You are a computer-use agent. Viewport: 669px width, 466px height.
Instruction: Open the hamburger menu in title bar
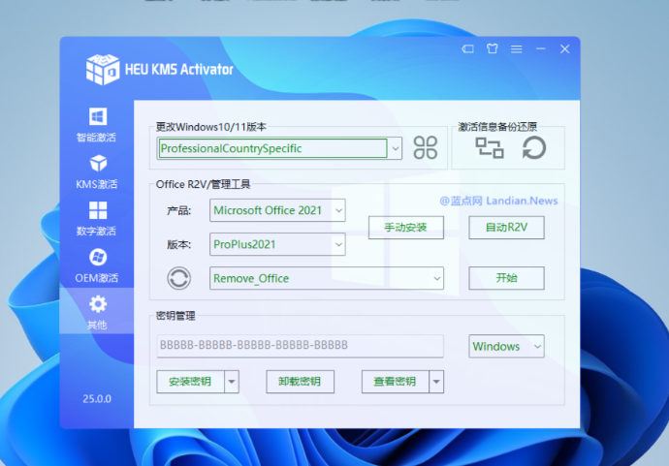pos(516,49)
